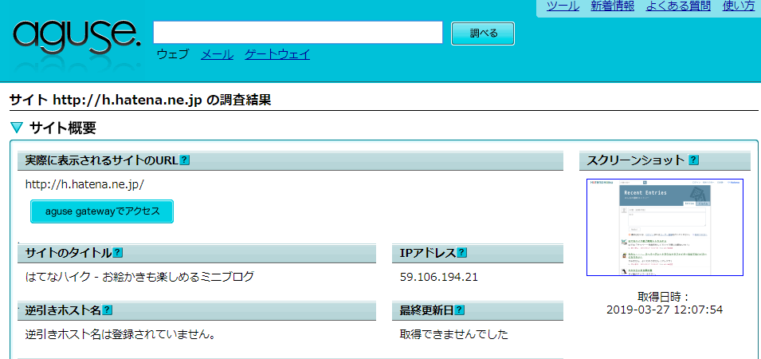Viewport: 761px width, 359px height.
Task: Click the URL search input field
Action: click(298, 33)
